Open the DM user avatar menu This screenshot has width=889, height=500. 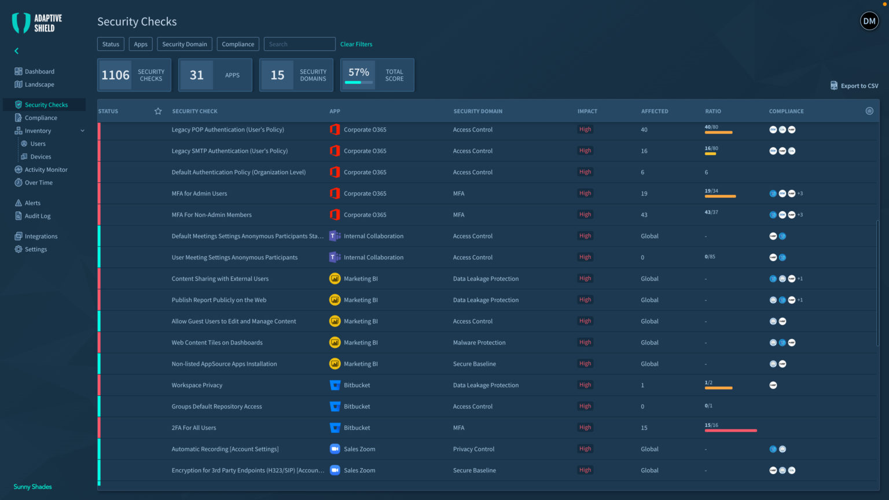(x=869, y=21)
